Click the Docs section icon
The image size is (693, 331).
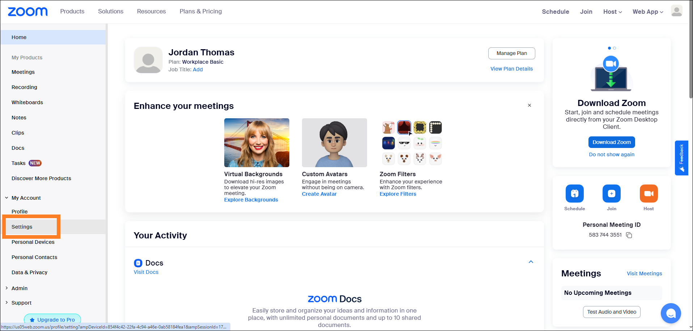pyautogui.click(x=138, y=263)
